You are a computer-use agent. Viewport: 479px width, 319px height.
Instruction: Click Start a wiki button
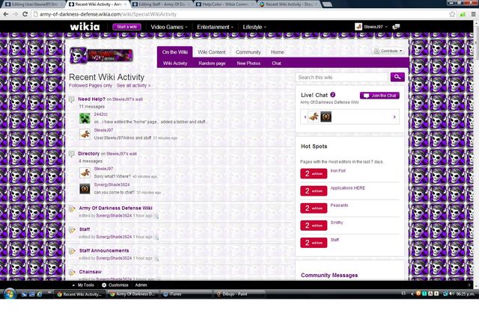pos(126,27)
